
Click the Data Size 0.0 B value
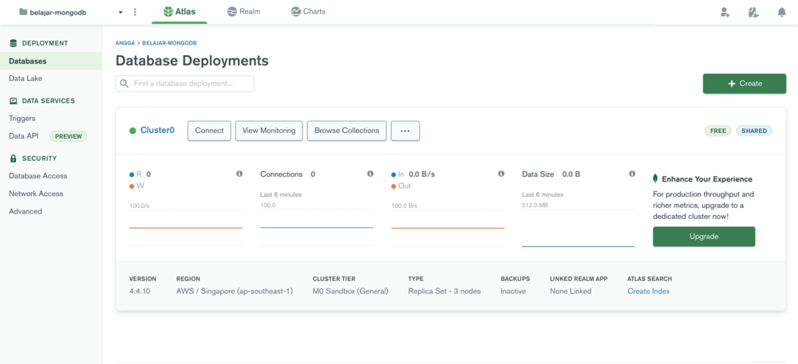[571, 174]
